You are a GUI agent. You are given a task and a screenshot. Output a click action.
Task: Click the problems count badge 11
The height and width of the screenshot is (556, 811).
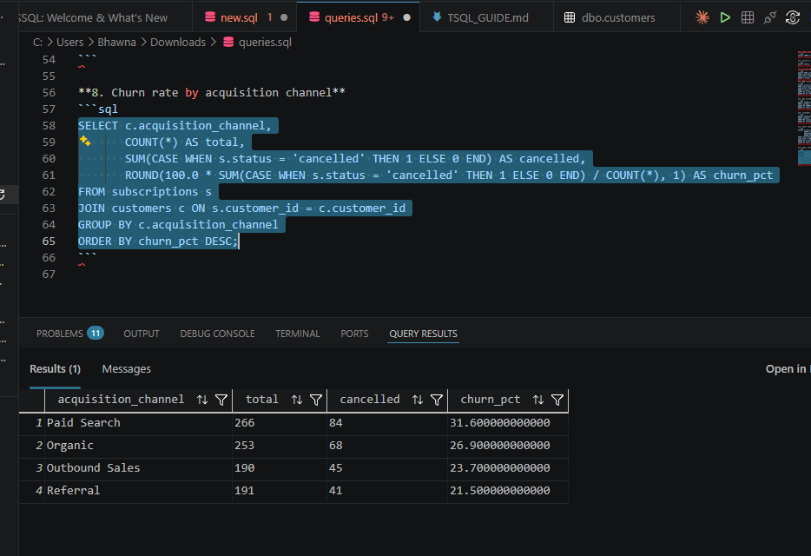tap(96, 334)
